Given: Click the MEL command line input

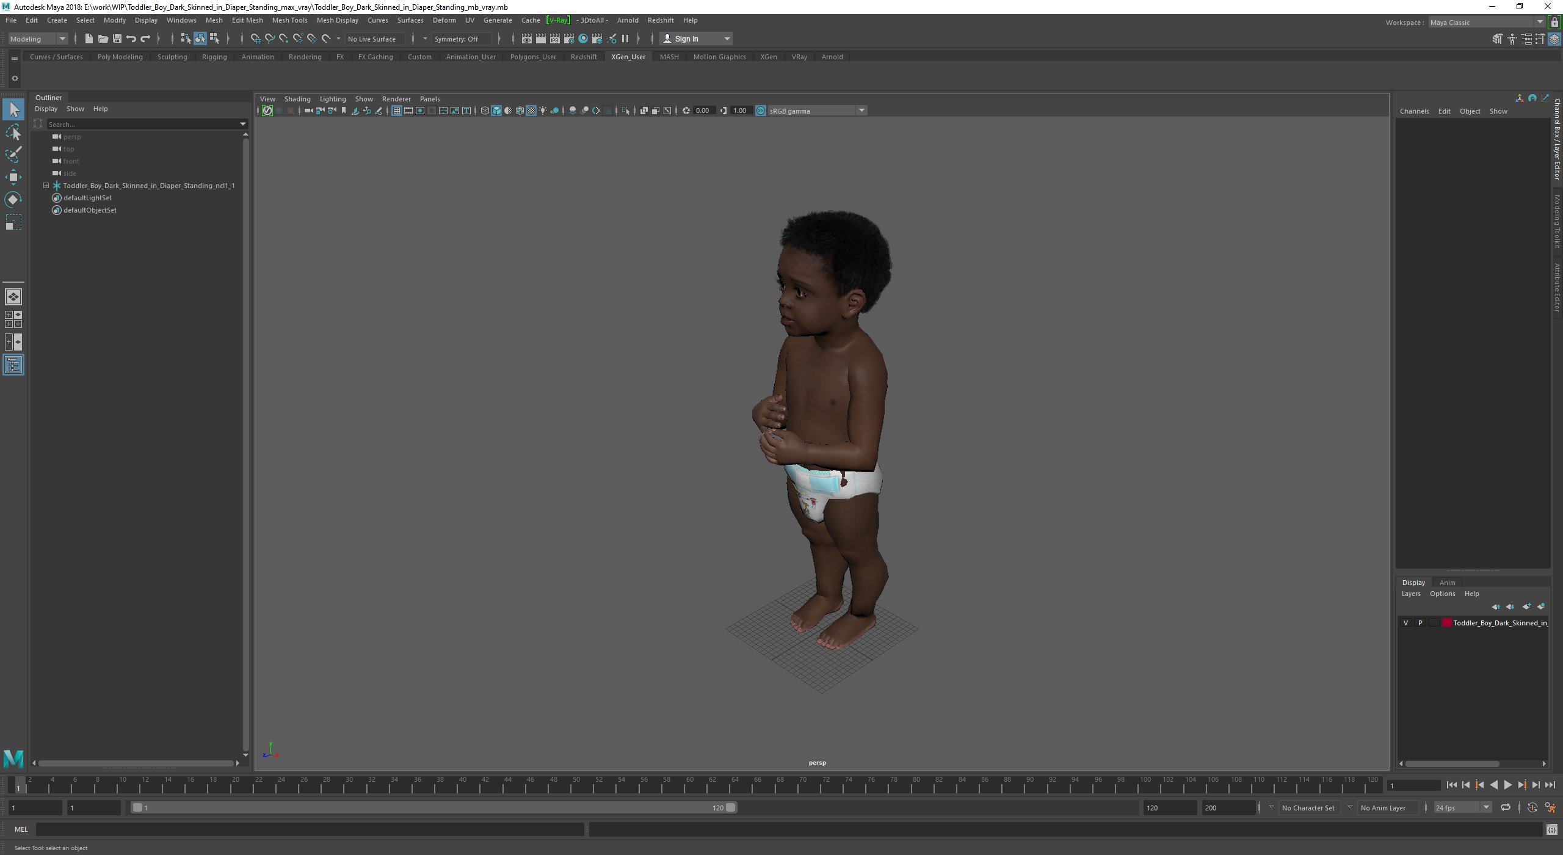Looking at the screenshot, I should (310, 829).
